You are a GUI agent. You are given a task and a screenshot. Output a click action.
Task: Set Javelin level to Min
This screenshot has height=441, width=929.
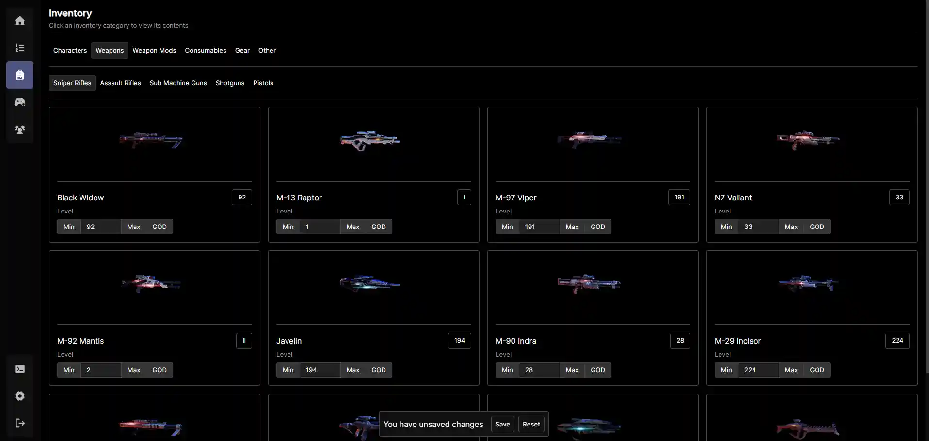click(x=288, y=370)
